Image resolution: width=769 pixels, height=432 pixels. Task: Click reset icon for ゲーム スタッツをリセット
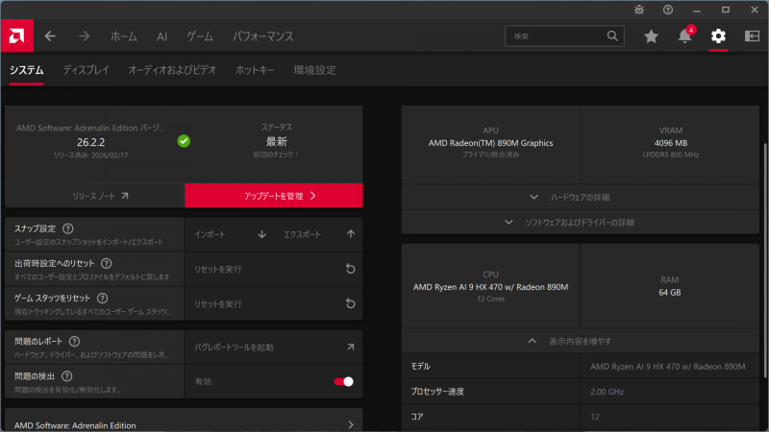(x=350, y=303)
